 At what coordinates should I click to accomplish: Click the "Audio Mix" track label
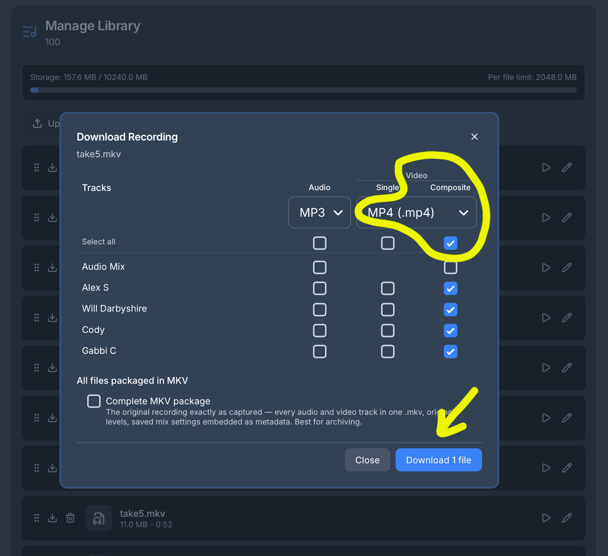coord(104,267)
